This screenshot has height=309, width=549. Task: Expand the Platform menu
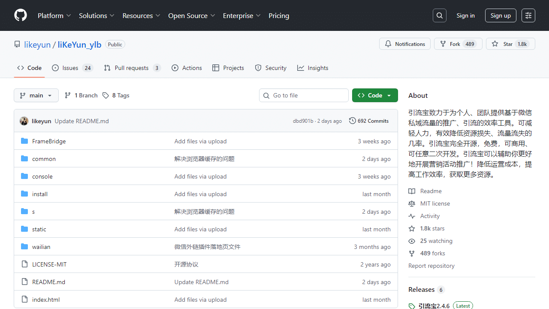[54, 15]
